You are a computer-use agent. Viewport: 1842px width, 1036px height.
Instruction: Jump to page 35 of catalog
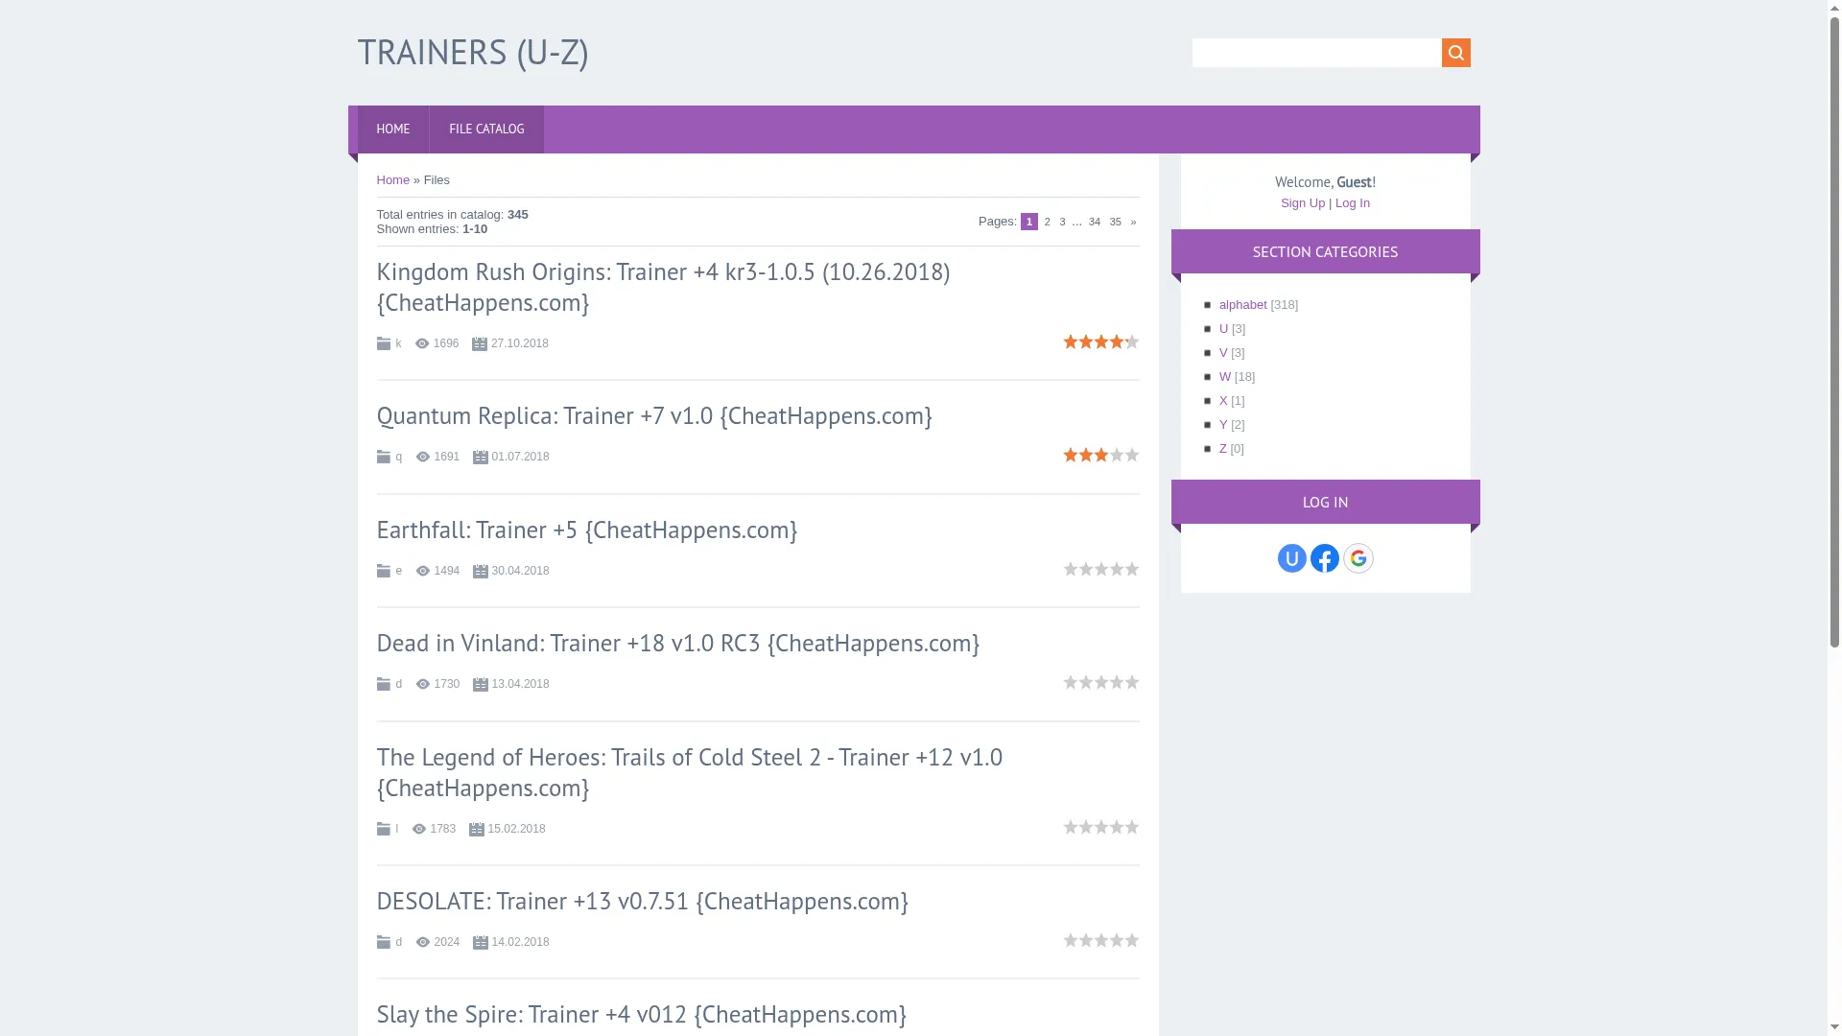[x=1116, y=222]
